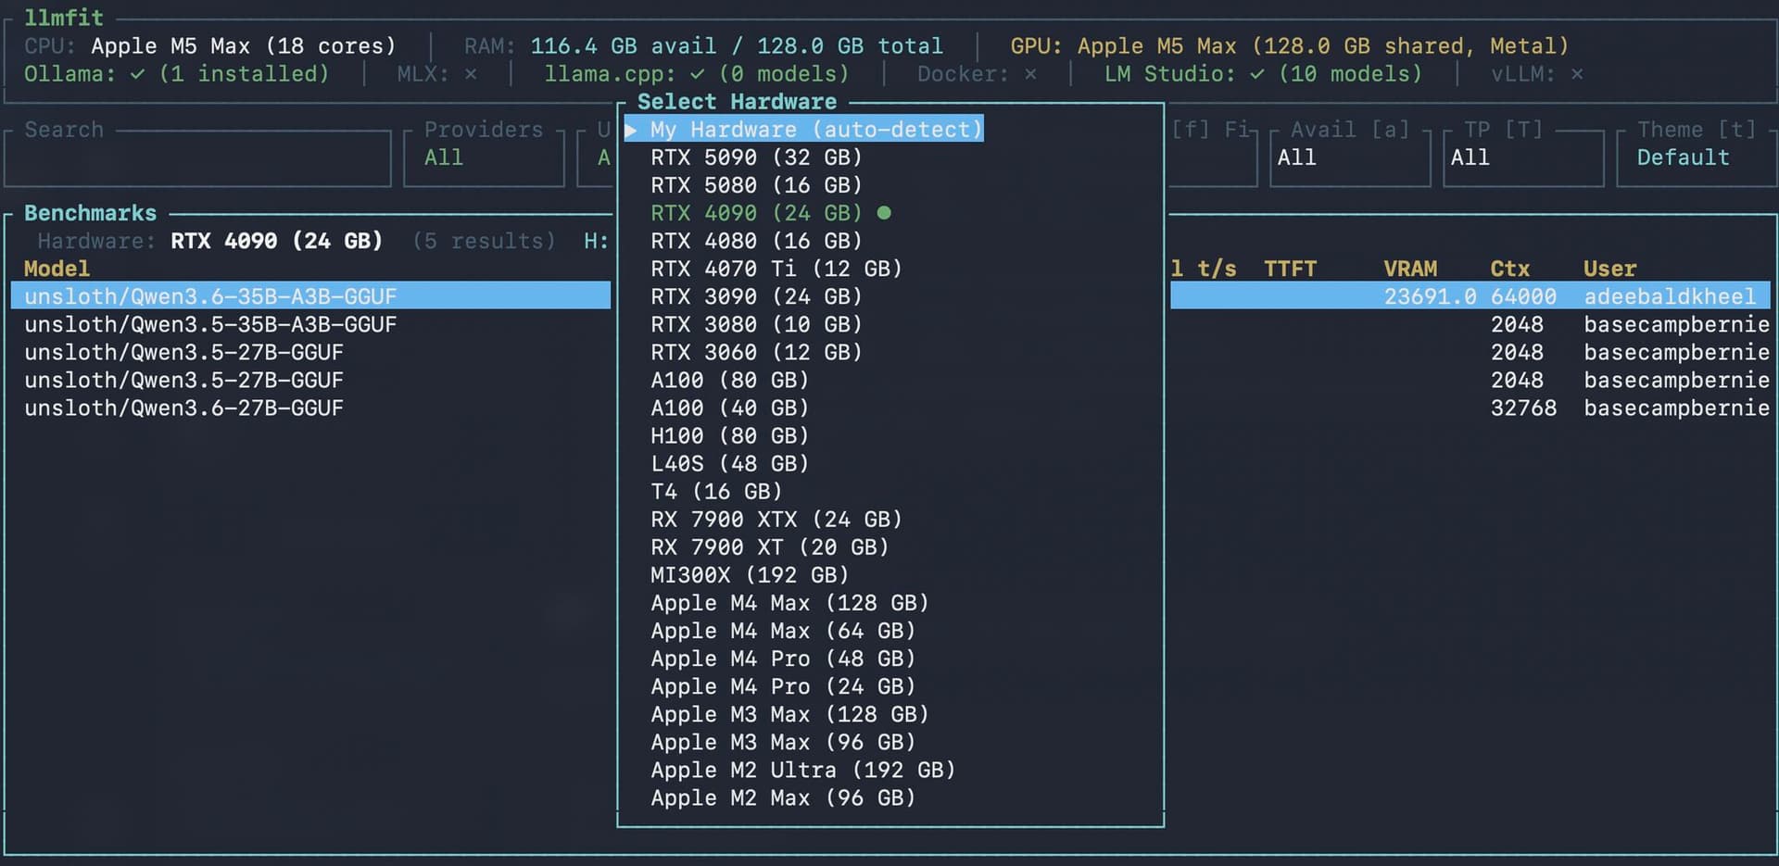Screen dimensions: 1779x866
Task: Click the RAM 116.4 GB avail readout
Action: tap(623, 46)
